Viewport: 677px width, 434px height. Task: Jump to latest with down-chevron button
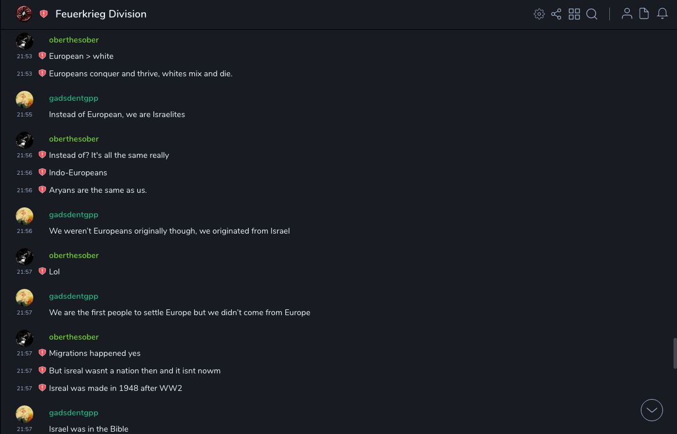click(x=652, y=410)
